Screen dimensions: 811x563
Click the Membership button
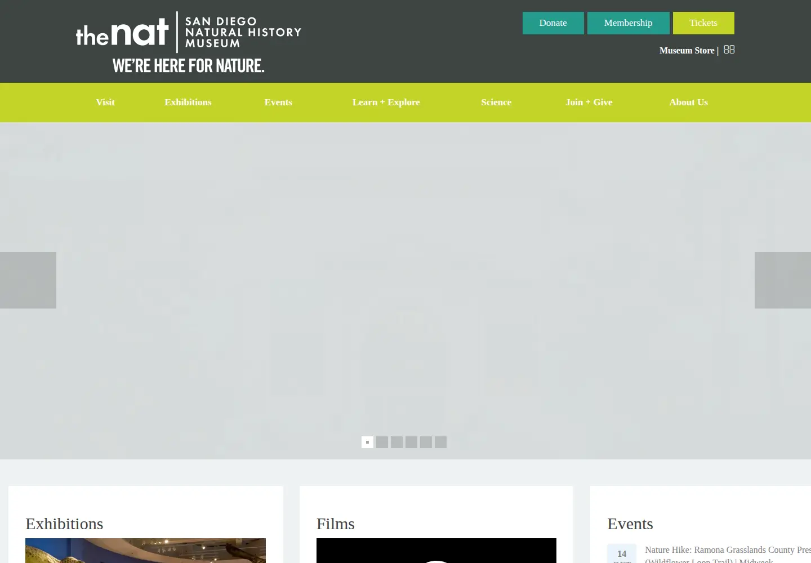click(x=629, y=23)
